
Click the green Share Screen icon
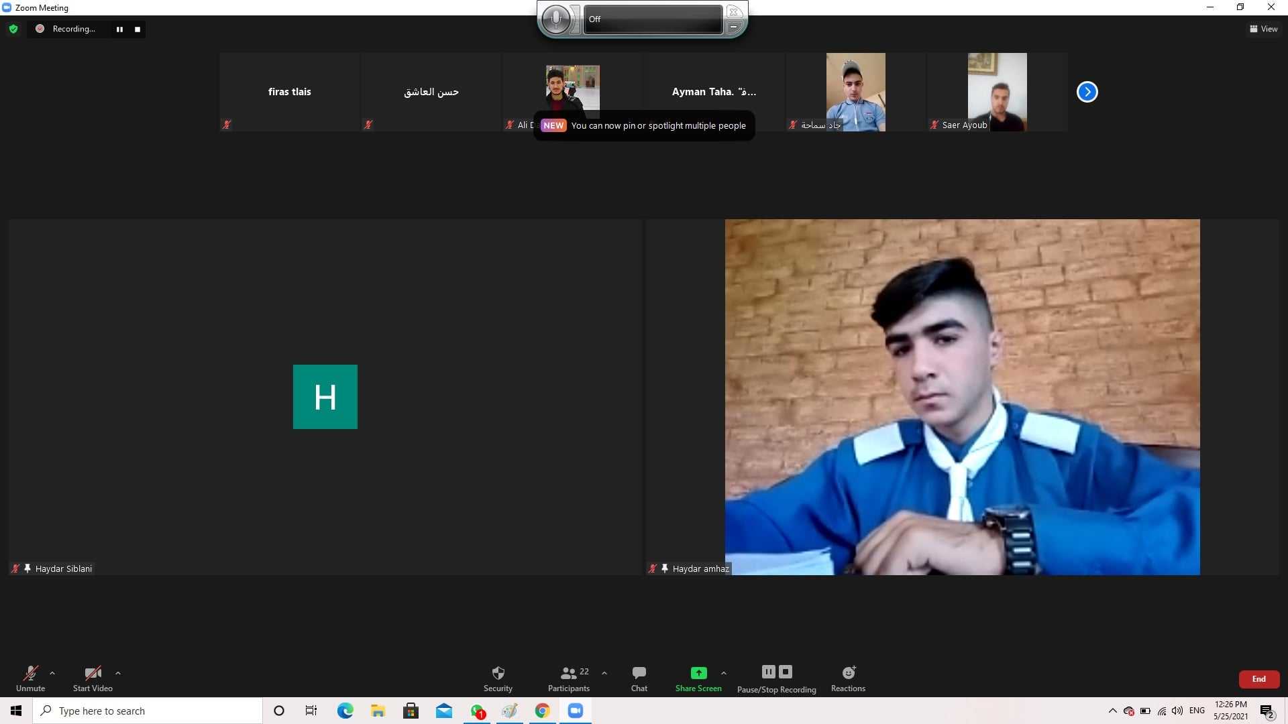pyautogui.click(x=698, y=672)
